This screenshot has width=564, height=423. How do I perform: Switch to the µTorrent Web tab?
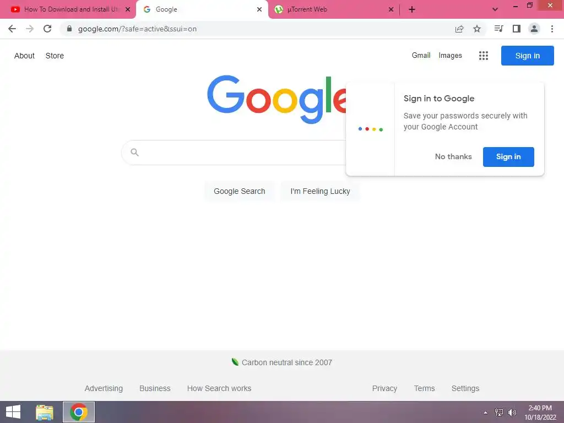pos(334,9)
